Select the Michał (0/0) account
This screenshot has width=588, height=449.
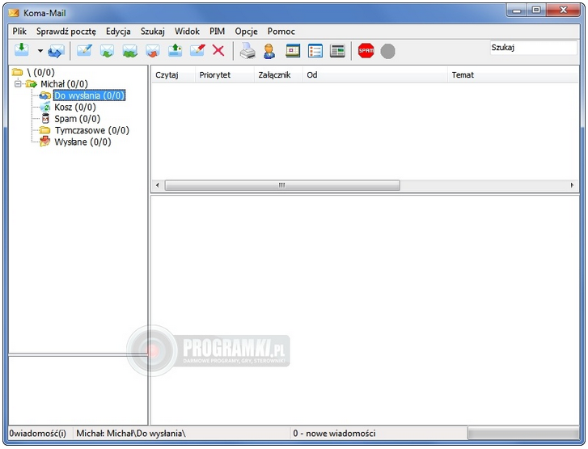(x=64, y=84)
